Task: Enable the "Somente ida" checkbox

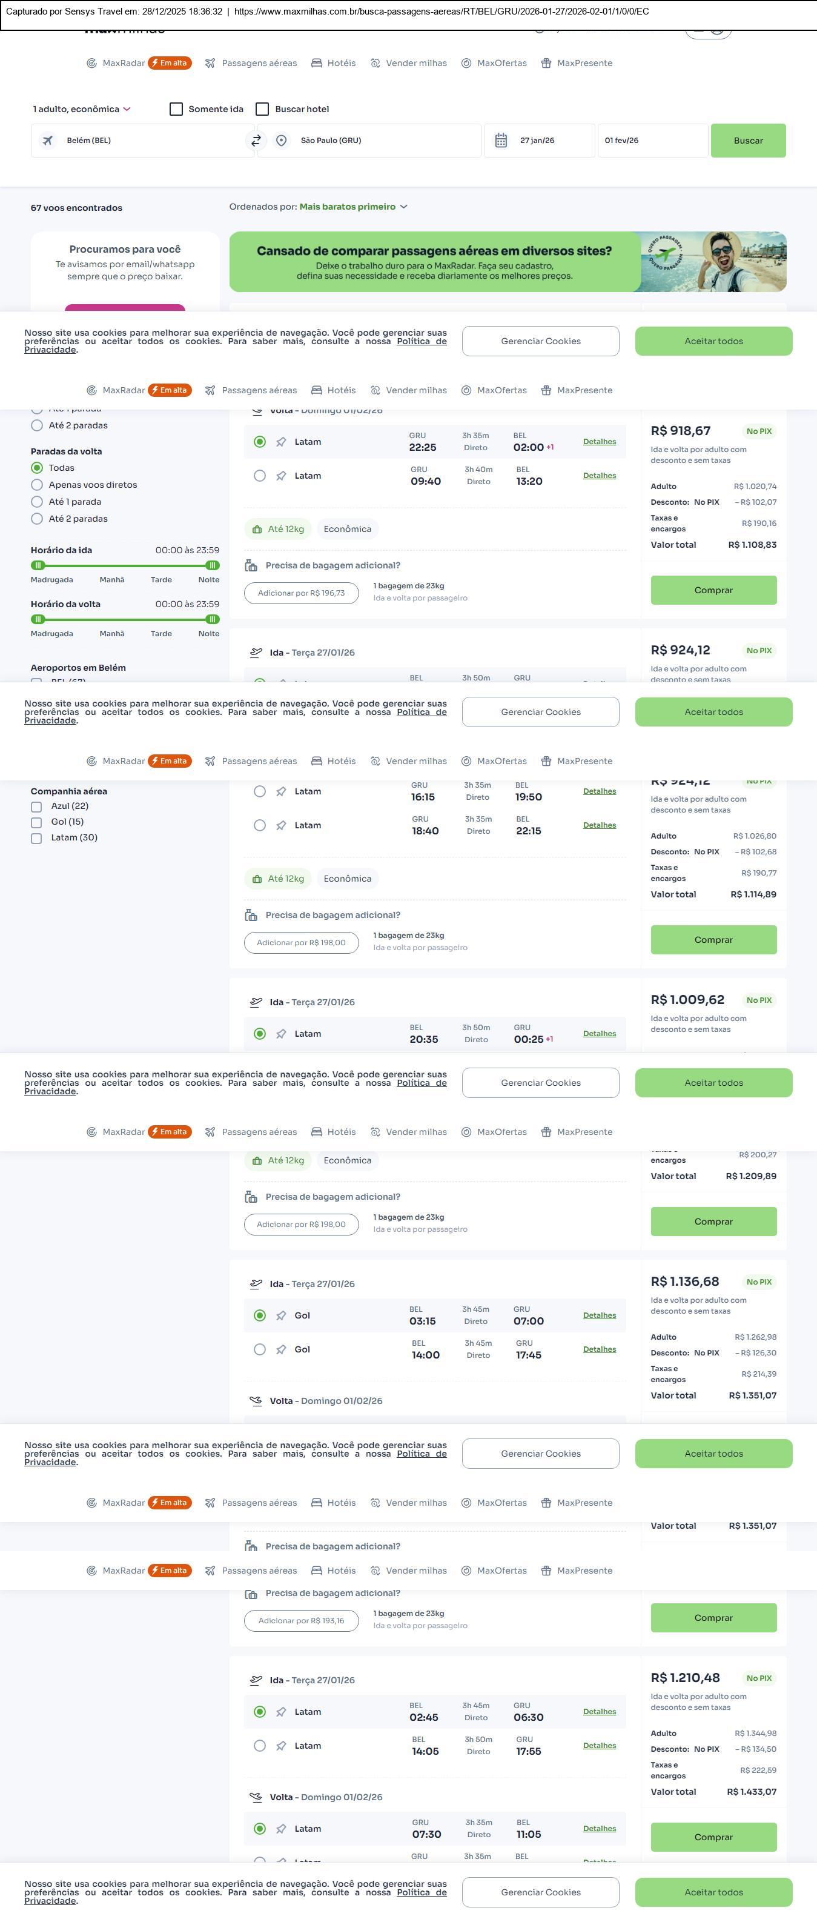Action: pos(177,109)
